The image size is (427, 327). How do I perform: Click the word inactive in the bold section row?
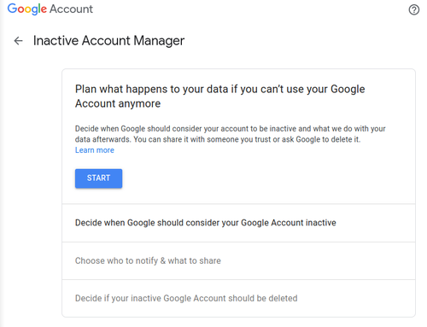(320, 223)
